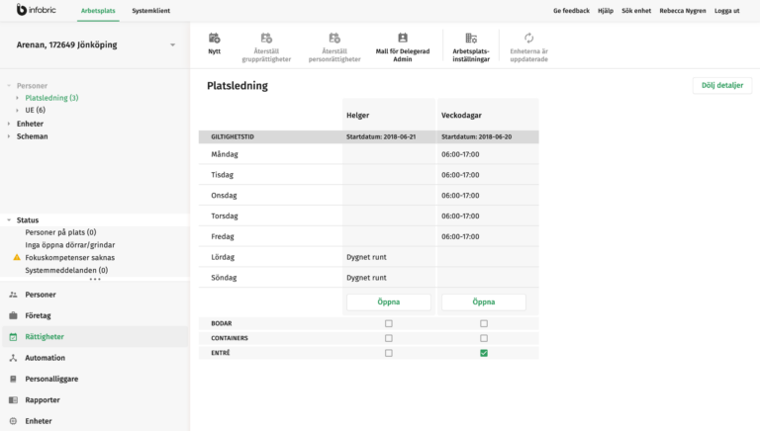Click the Dölj detaljer button
Screen dimensions: 760x431
click(x=721, y=86)
